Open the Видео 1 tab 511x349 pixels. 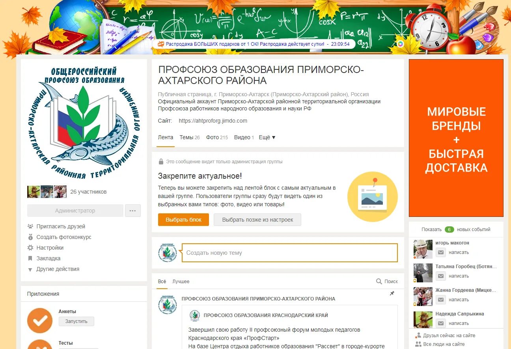point(244,137)
